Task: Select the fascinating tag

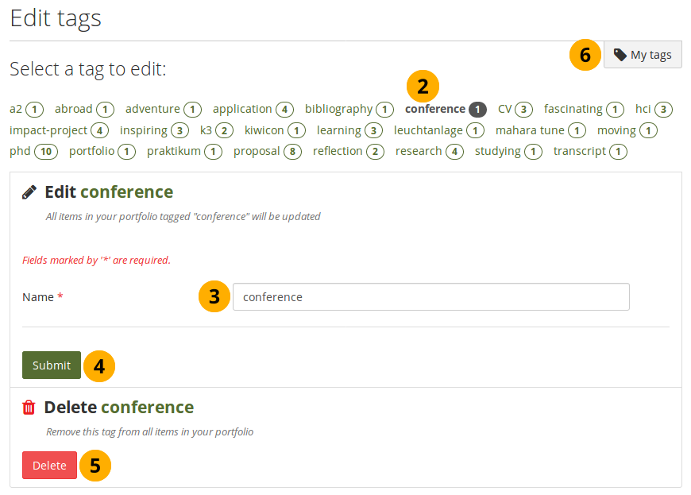Action: (x=573, y=109)
